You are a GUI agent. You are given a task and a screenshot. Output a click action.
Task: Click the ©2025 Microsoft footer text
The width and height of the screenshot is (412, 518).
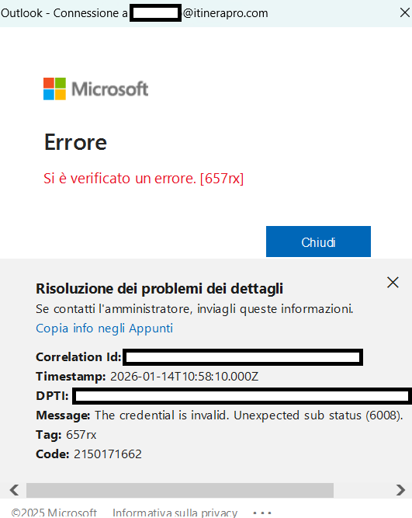click(x=54, y=513)
